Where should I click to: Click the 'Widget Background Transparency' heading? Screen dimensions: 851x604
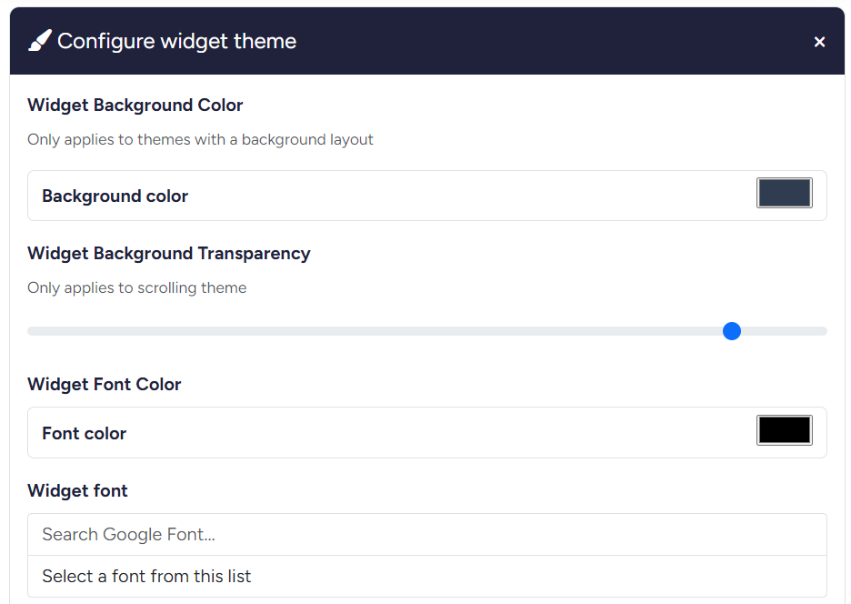click(169, 253)
